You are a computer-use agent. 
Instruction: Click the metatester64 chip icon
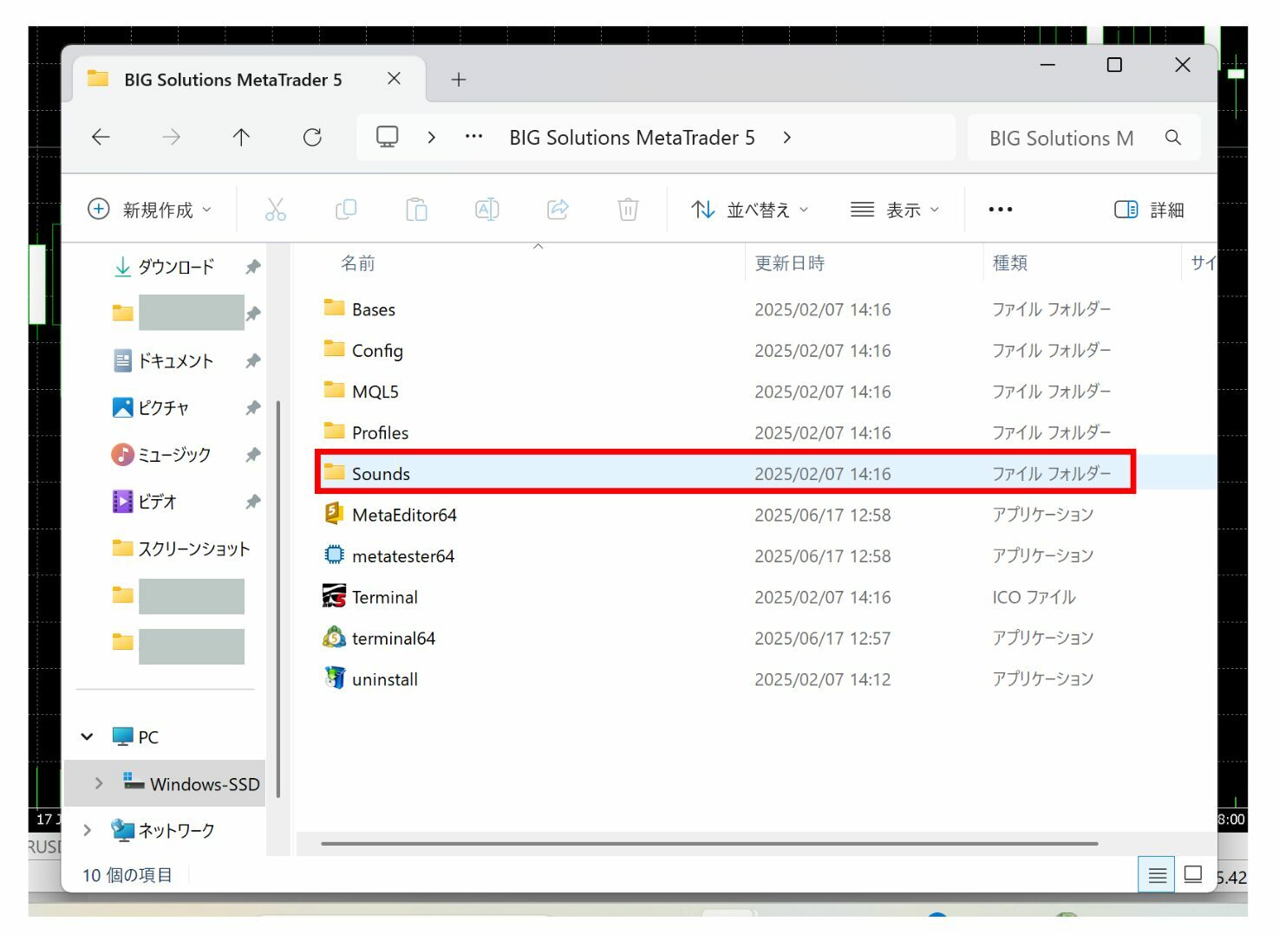point(334,555)
